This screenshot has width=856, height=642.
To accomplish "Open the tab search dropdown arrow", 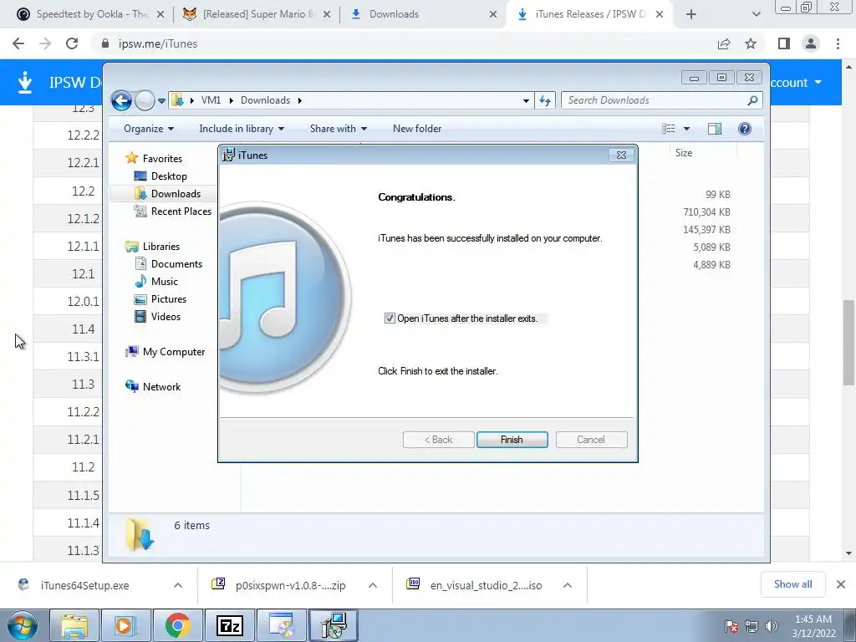I will point(756,15).
